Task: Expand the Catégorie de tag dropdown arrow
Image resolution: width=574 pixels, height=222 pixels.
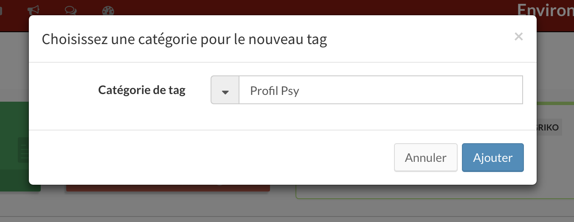Action: pos(225,90)
